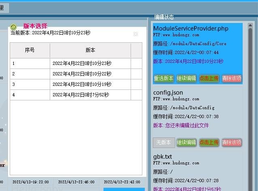258x191 pixels.
Task: Click the 序号 column header
Action: pos(30,50)
